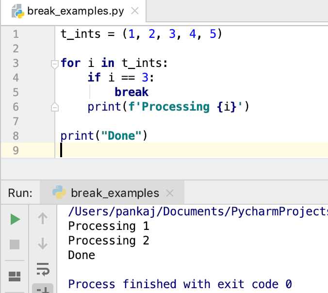Click the scroll-to-end icon at the bottom of the Run toolbar
The width and height of the screenshot is (328, 293).
click(43, 289)
